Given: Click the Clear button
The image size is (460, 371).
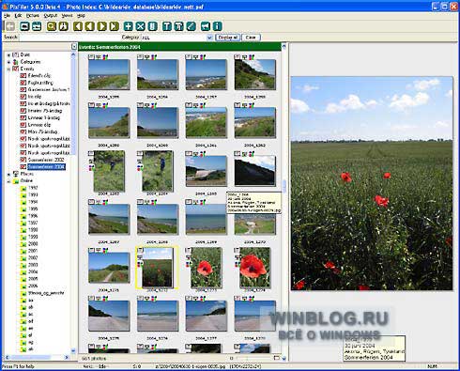Looking at the screenshot, I should (x=251, y=38).
